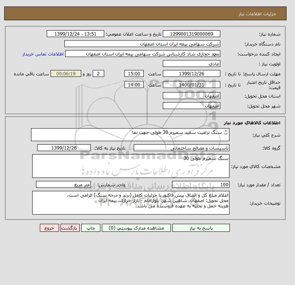Click the price validity date 1400/01/31
The height and width of the screenshot is (285, 295).
[191, 85]
